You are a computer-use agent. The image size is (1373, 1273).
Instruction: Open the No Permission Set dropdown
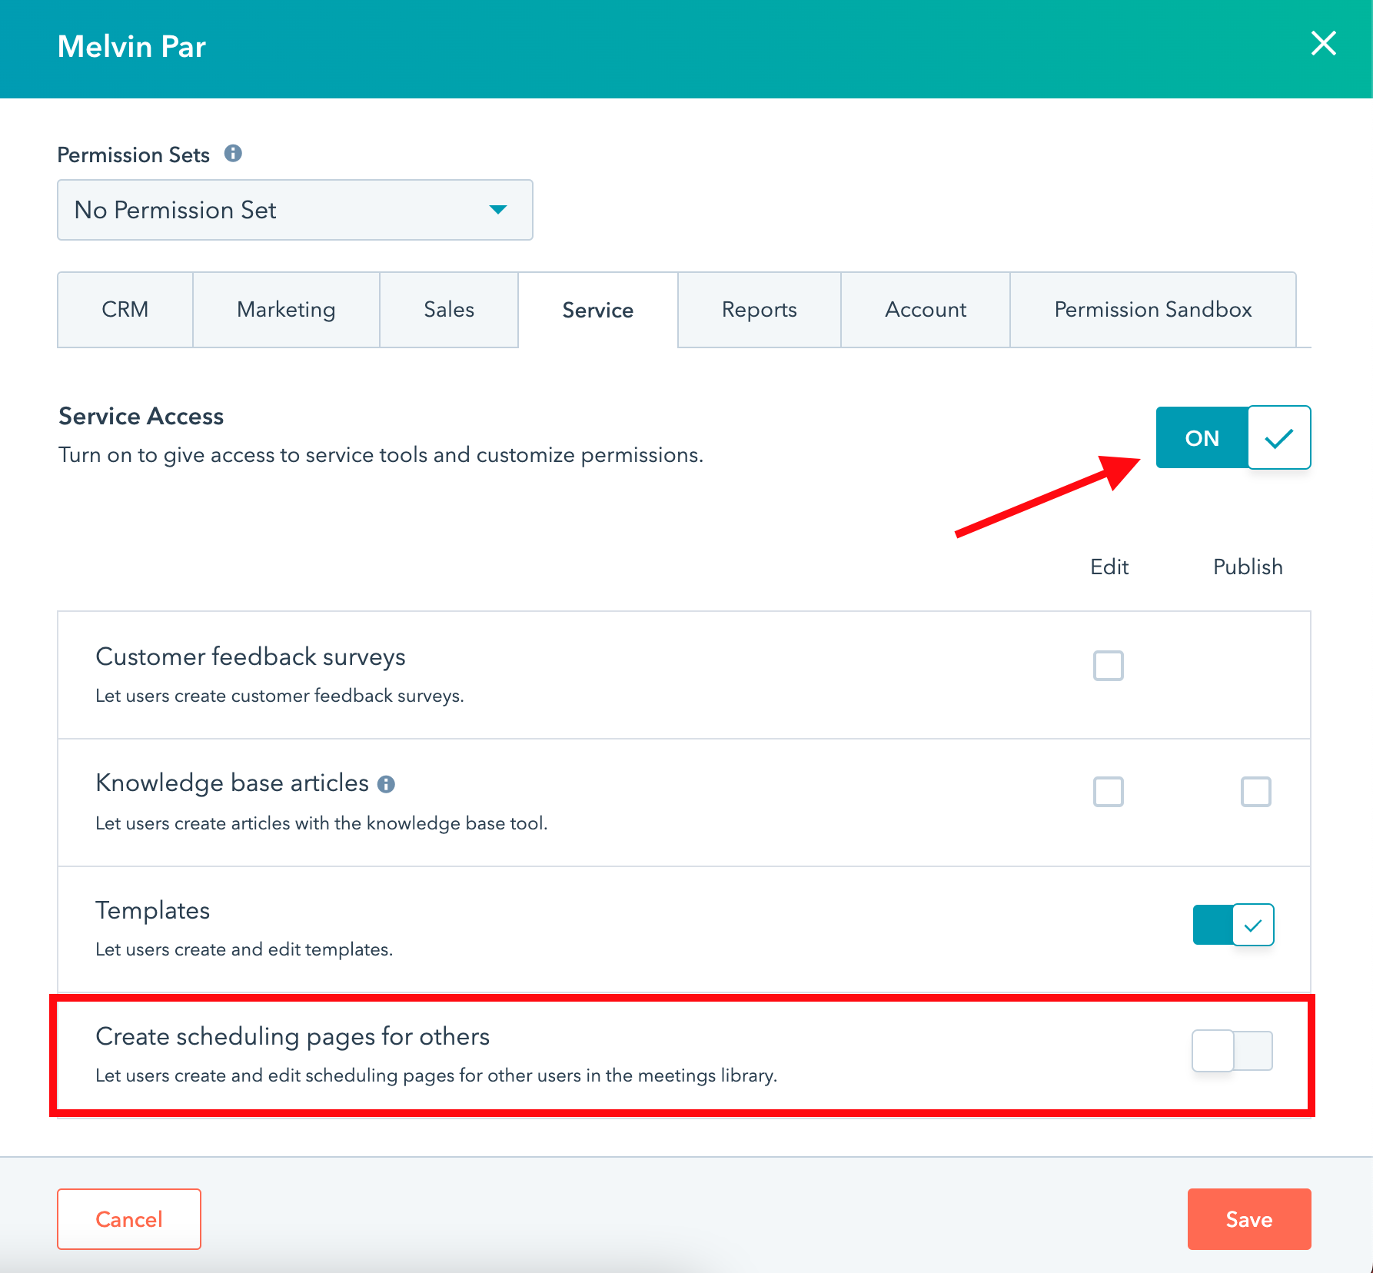click(x=295, y=210)
